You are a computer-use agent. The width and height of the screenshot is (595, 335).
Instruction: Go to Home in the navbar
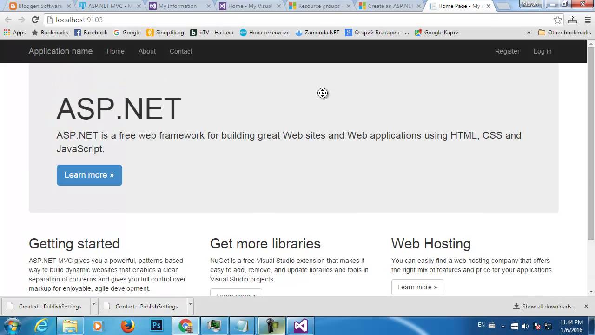tap(116, 51)
